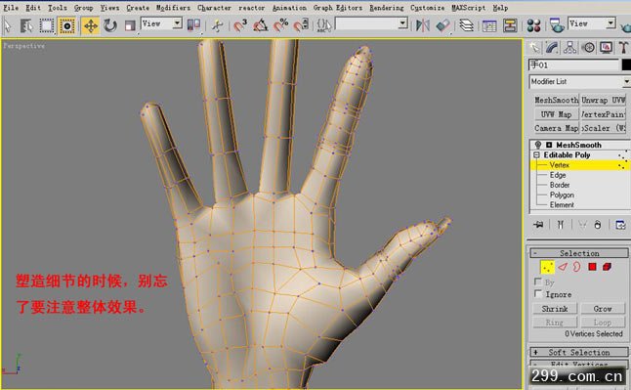Toggle the Window/Crossing selection icon
Image resolution: width=631 pixels, height=390 pixels.
[66, 25]
